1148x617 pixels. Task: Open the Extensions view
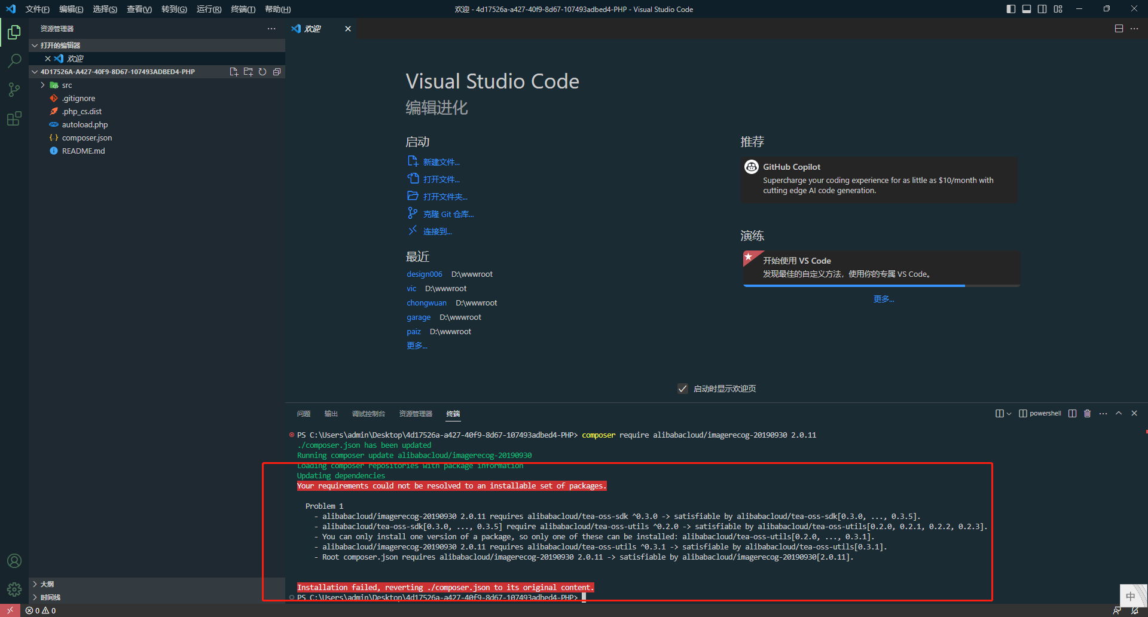pos(14,118)
